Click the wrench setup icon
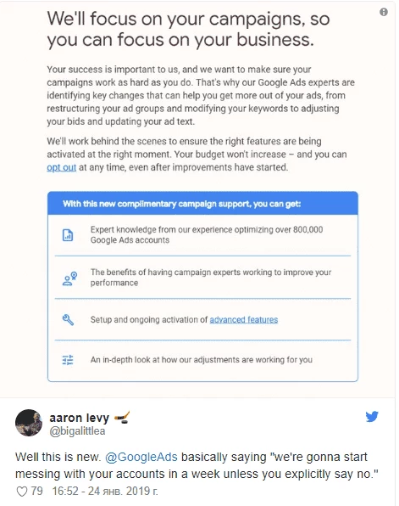Viewport: 399px width, 506px height. pyautogui.click(x=68, y=319)
